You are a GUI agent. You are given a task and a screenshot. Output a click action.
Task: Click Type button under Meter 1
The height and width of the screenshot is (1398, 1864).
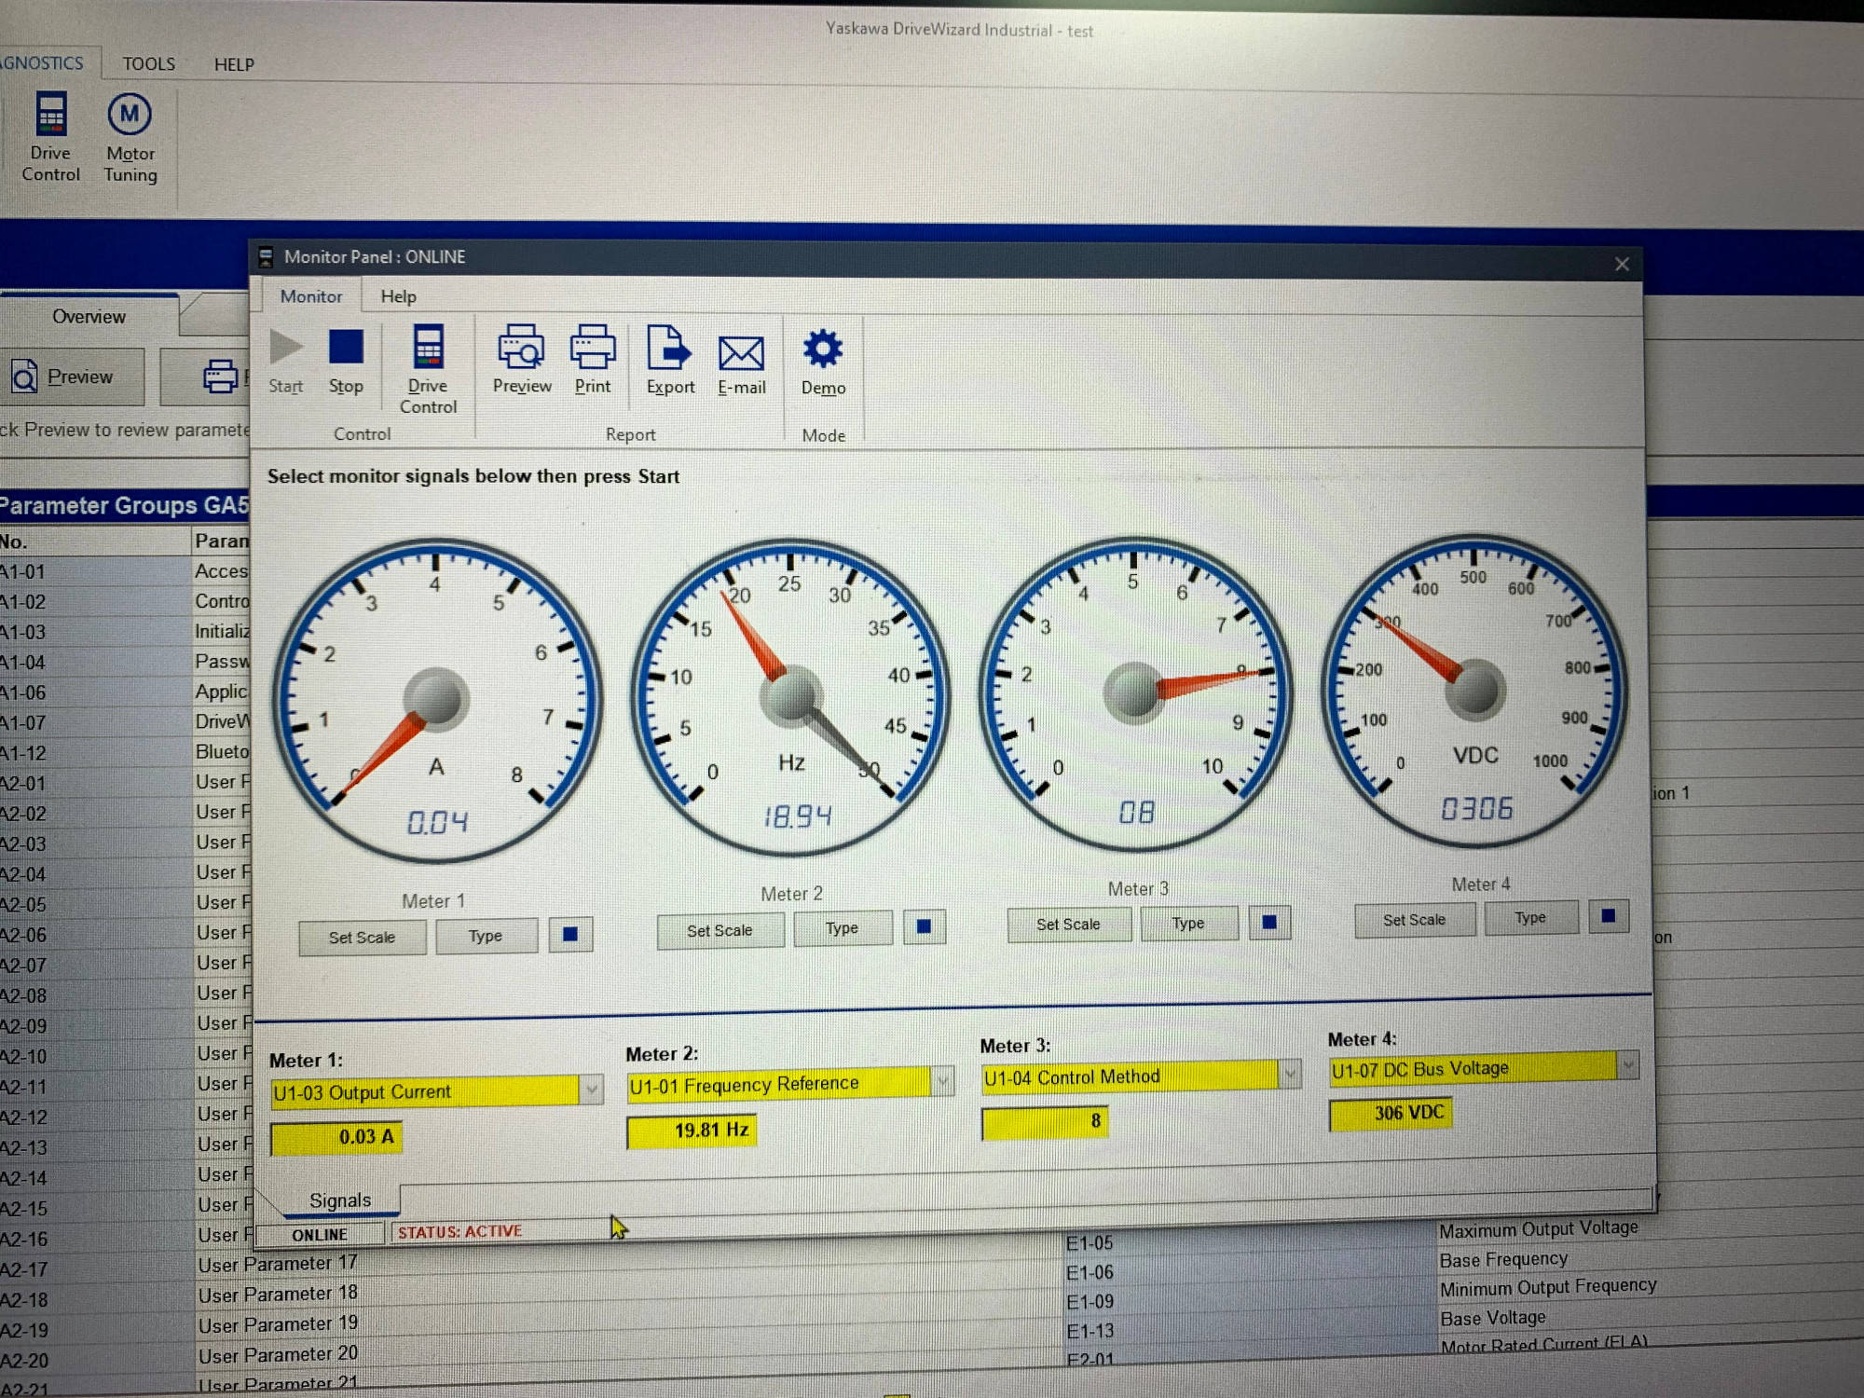[486, 936]
